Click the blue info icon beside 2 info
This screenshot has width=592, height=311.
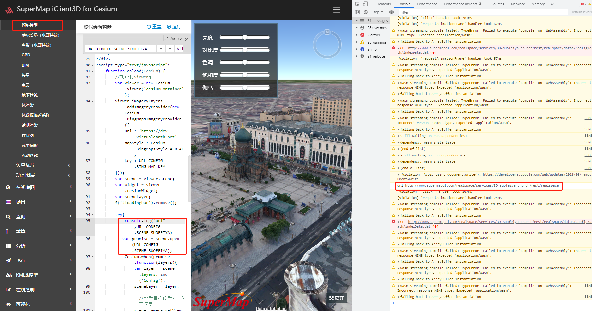pyautogui.click(x=362, y=49)
